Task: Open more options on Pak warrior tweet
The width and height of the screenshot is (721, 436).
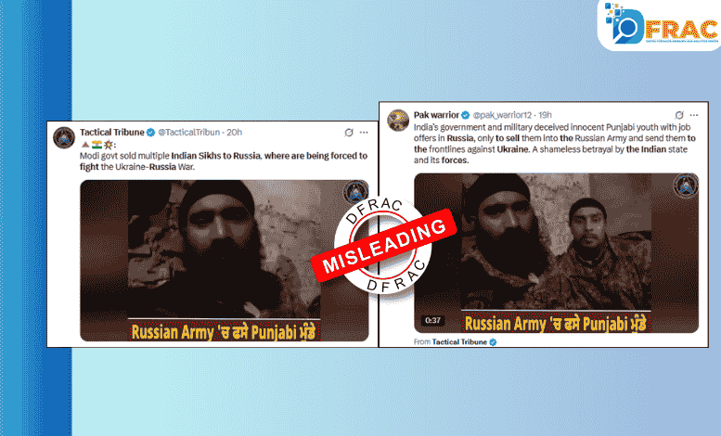Action: (694, 115)
